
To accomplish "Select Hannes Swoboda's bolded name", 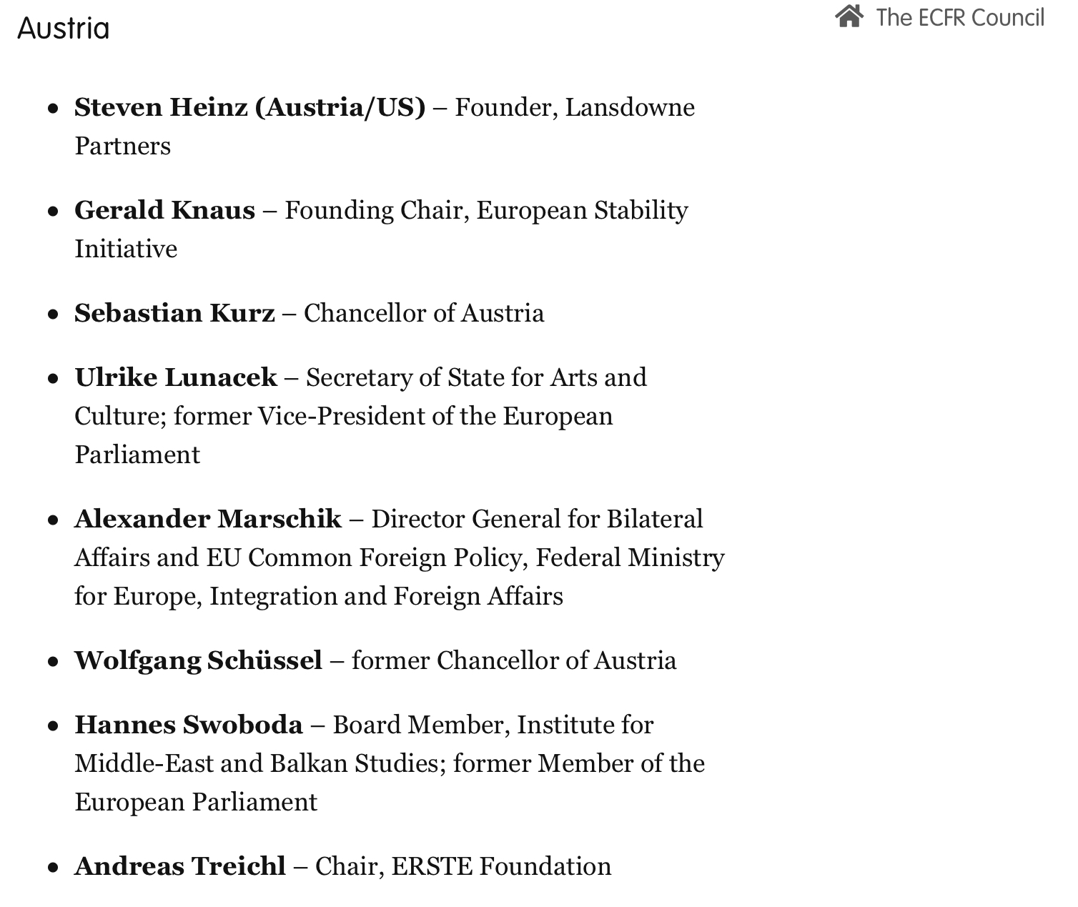I will [x=189, y=725].
